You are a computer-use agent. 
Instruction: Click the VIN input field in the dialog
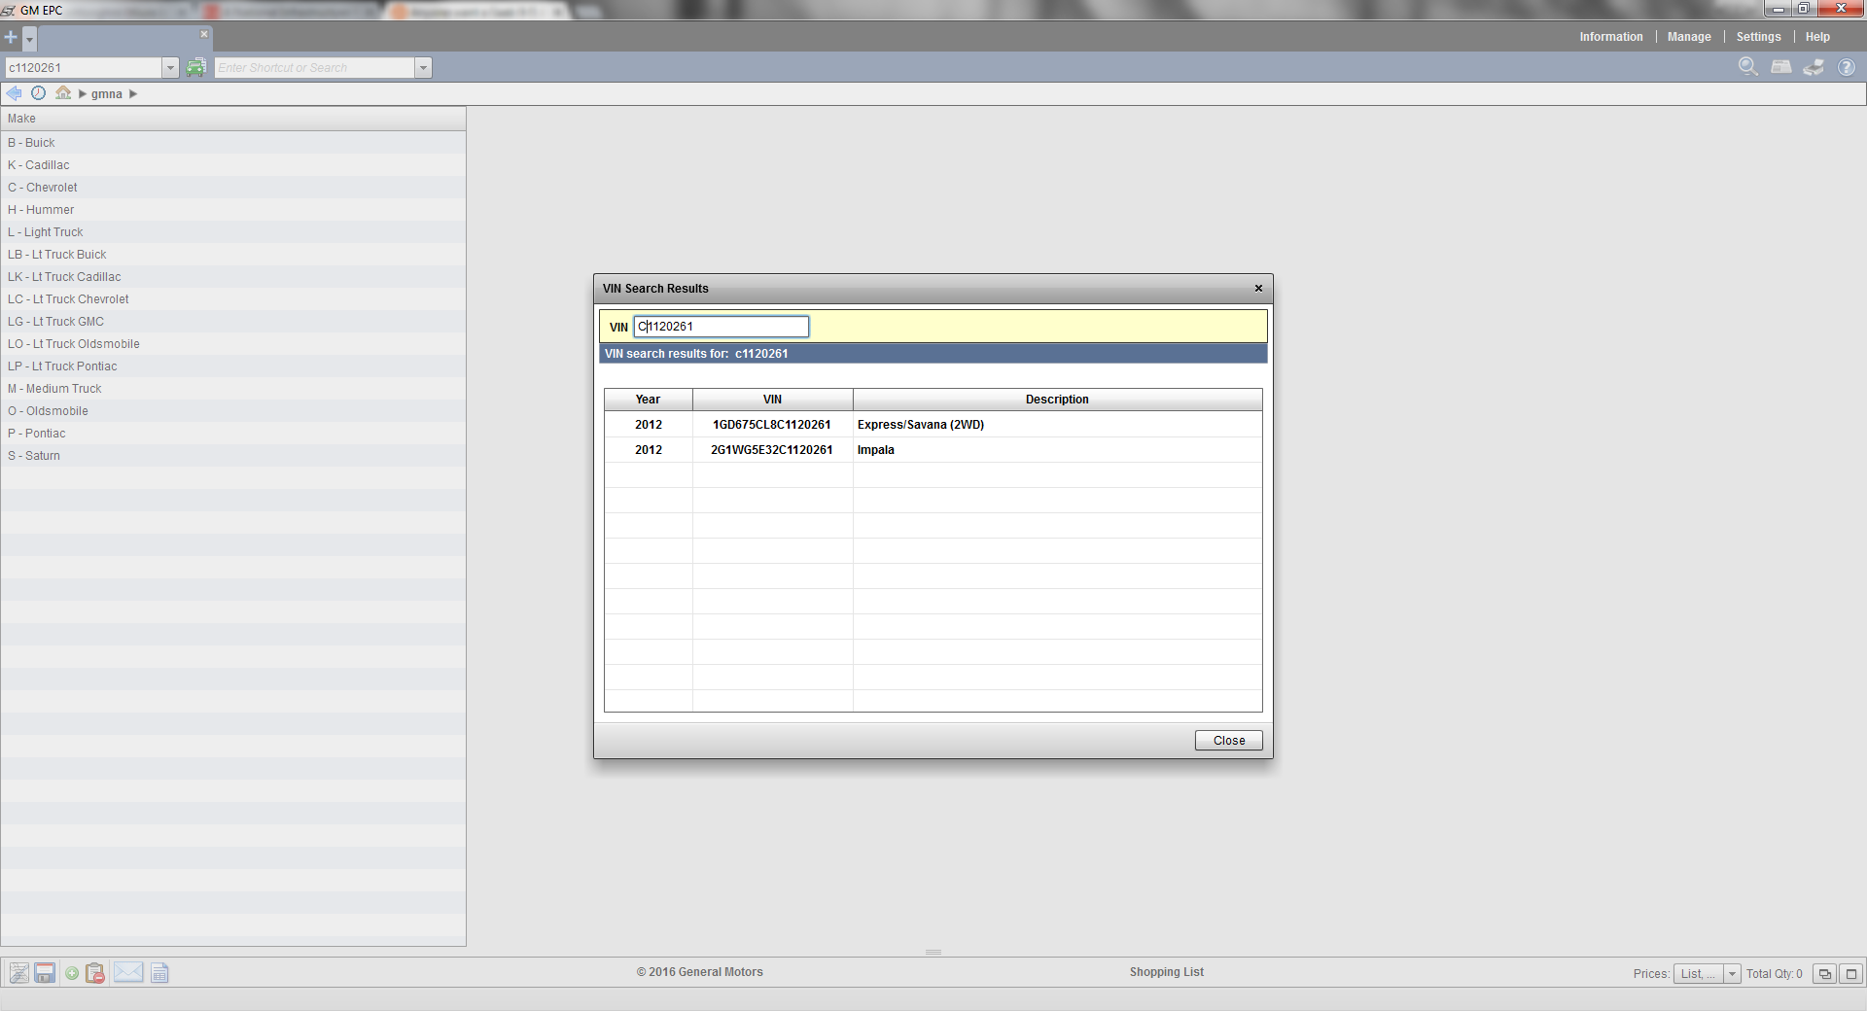coord(721,327)
